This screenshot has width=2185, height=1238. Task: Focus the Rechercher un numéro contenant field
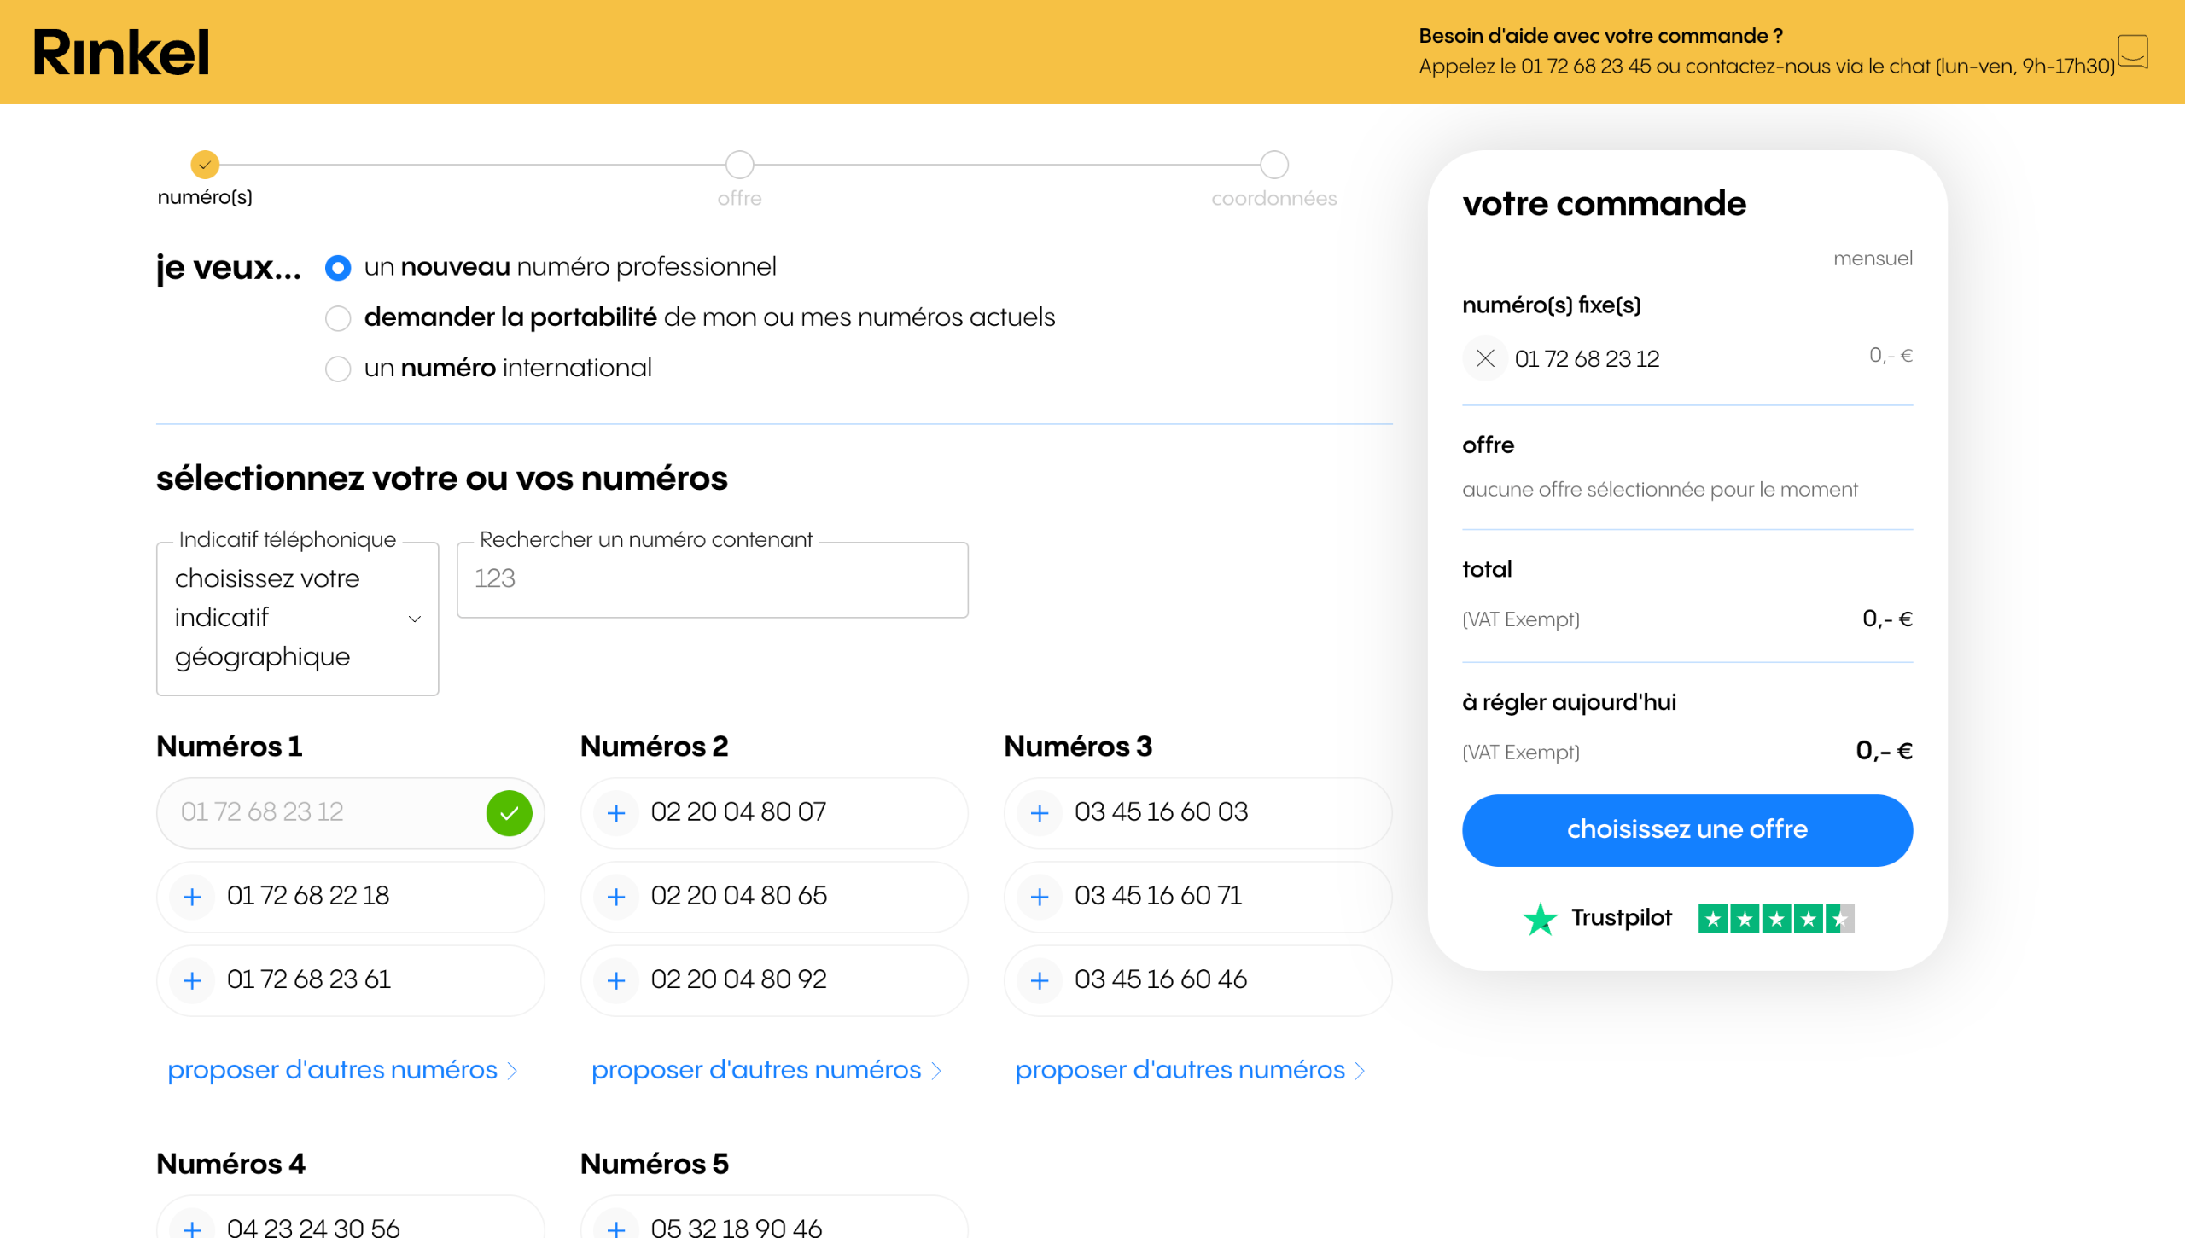tap(712, 579)
